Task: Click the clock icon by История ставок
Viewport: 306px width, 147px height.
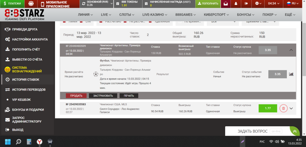Action: point(7,79)
